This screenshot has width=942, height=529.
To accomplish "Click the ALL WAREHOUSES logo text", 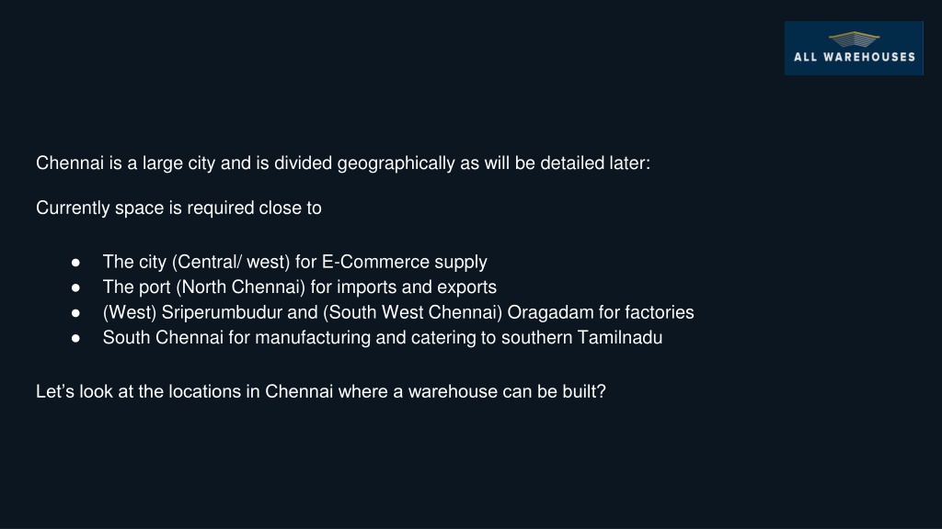I will tap(855, 57).
